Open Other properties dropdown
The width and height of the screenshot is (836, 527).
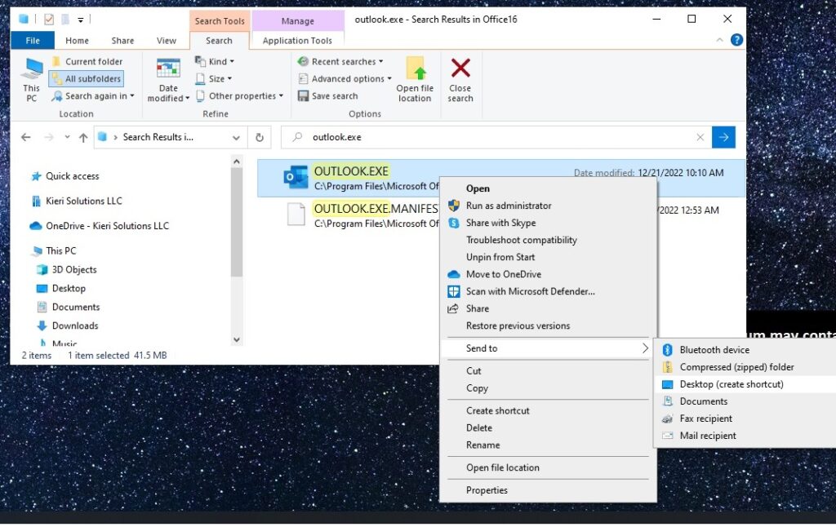click(x=239, y=96)
